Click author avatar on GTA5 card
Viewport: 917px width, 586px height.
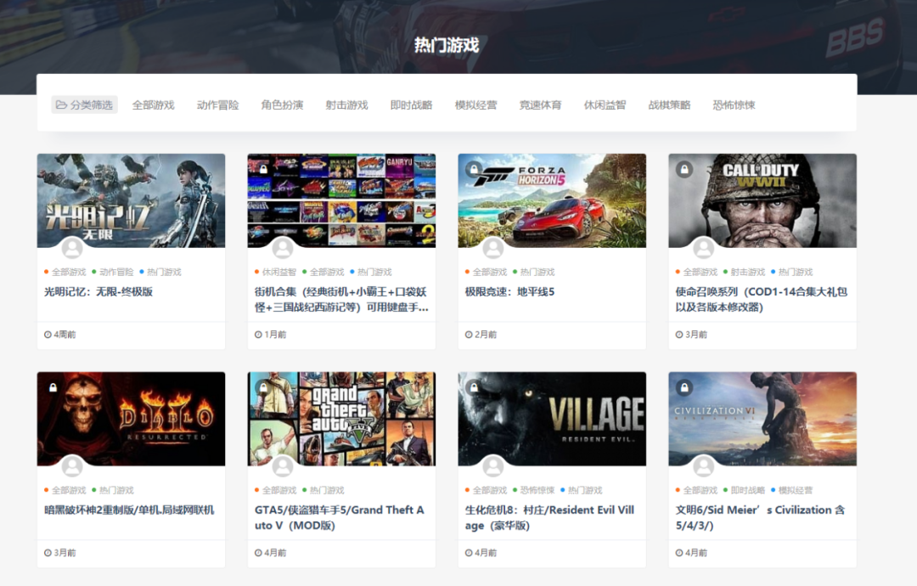[283, 466]
